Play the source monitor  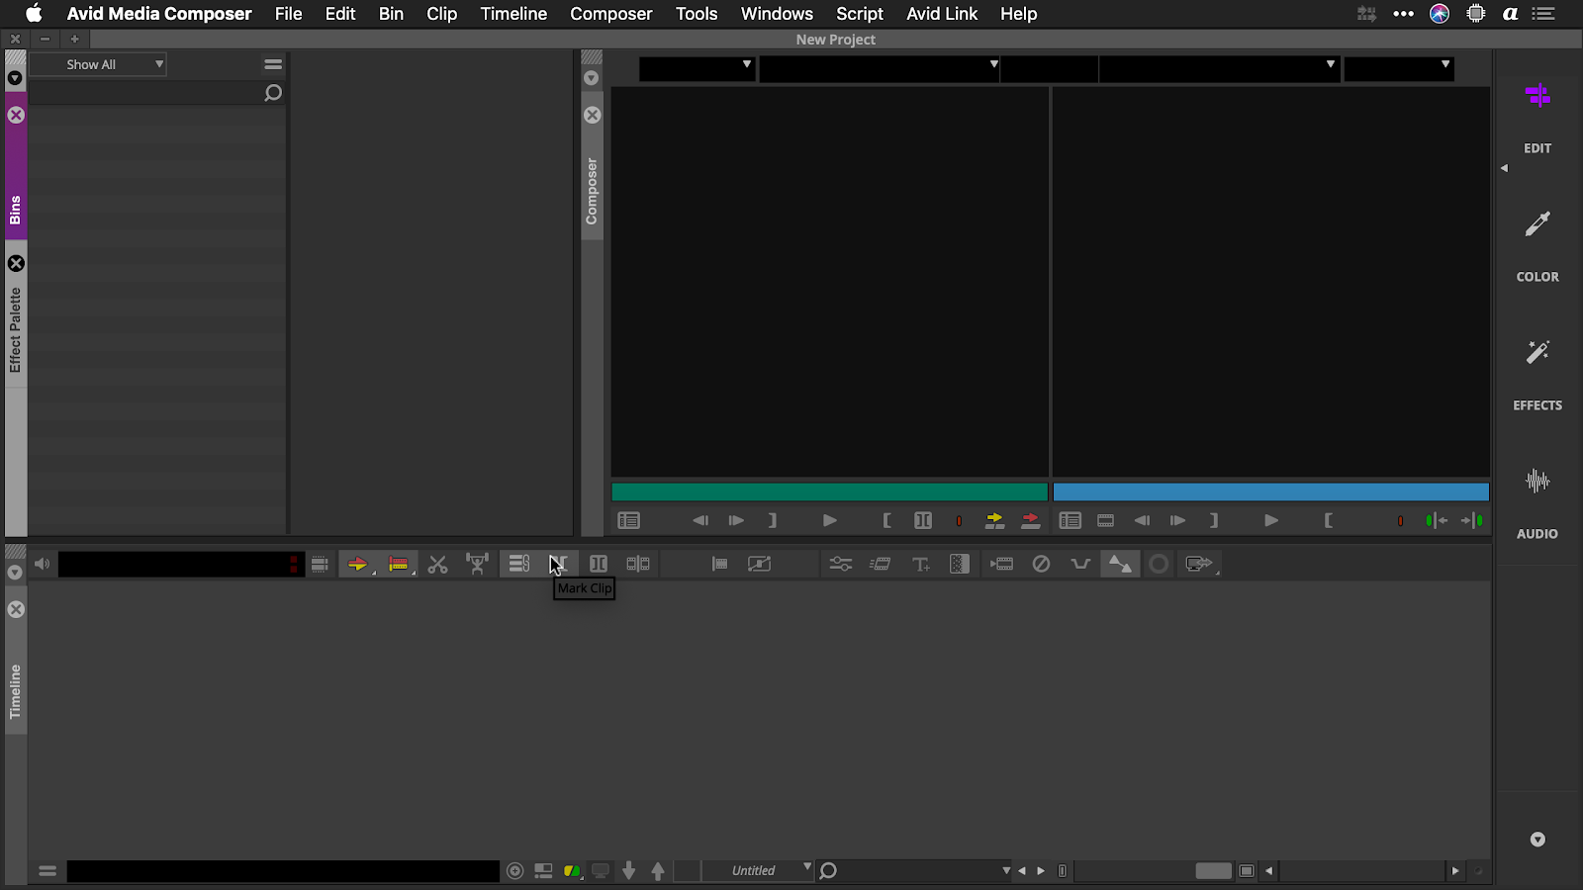(829, 520)
